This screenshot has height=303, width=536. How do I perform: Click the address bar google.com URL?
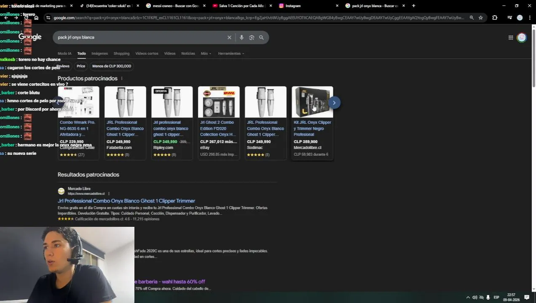click(x=258, y=18)
